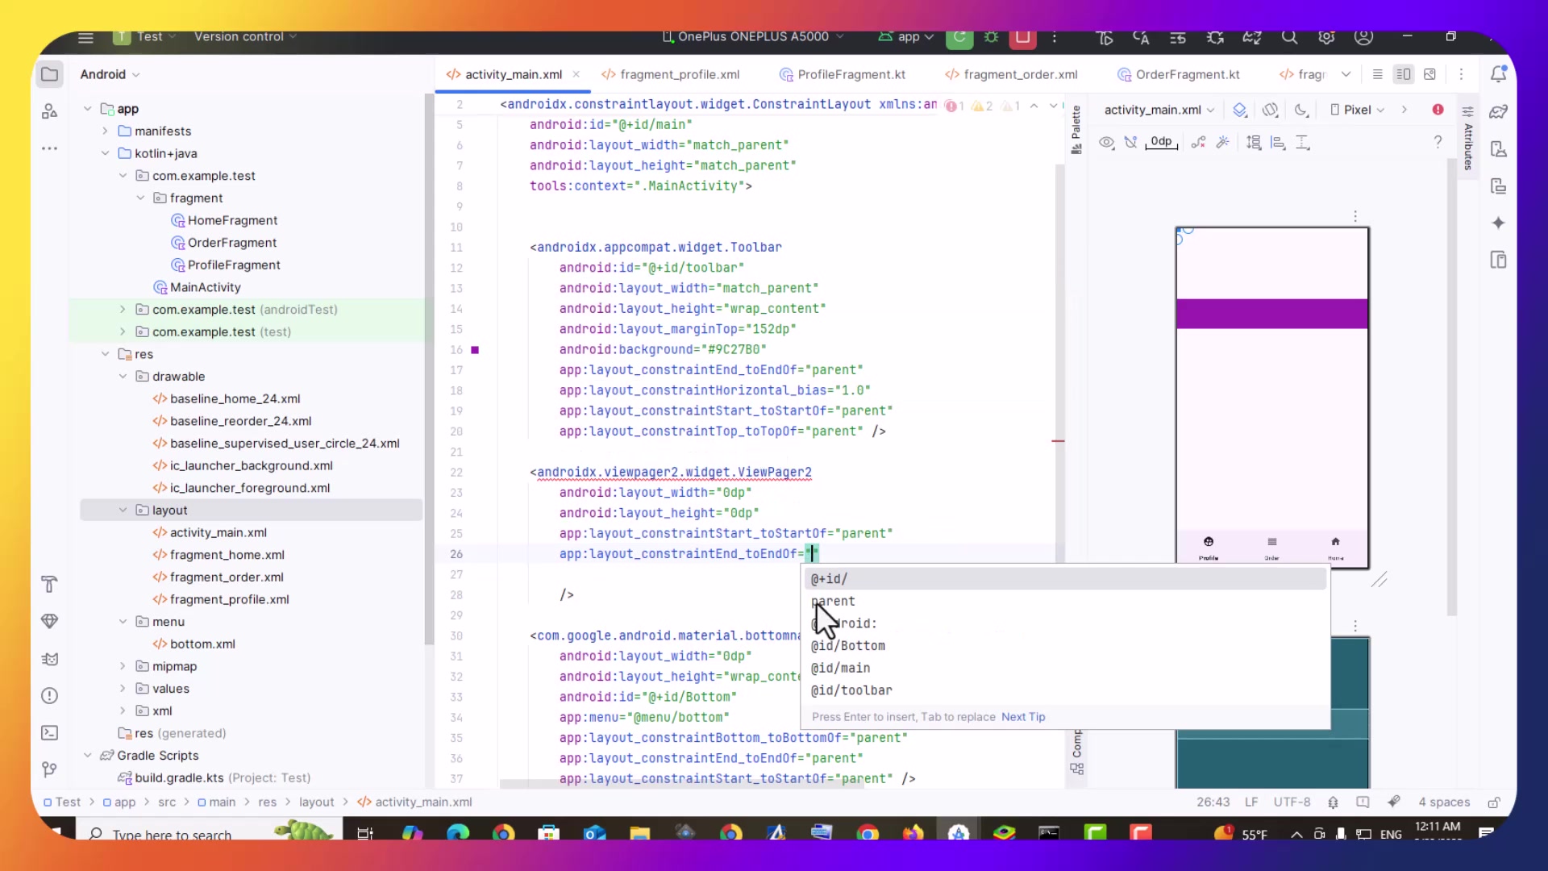This screenshot has width=1548, height=871.
Task: Open the Night Mode moon icon
Action: pyautogui.click(x=1301, y=110)
